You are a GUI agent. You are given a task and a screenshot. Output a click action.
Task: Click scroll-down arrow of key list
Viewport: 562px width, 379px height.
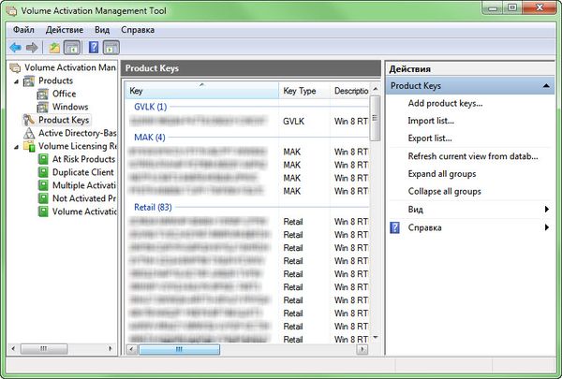tap(376, 338)
